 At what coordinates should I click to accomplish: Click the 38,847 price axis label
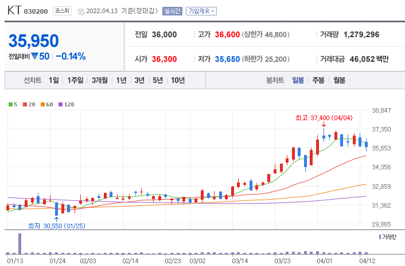click(381, 110)
